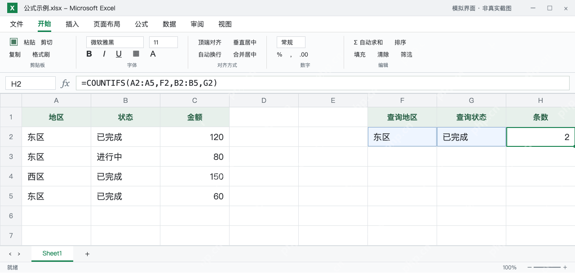Click the 填充 fill button
Viewport: 575px width, 273px height.
pyautogui.click(x=360, y=54)
